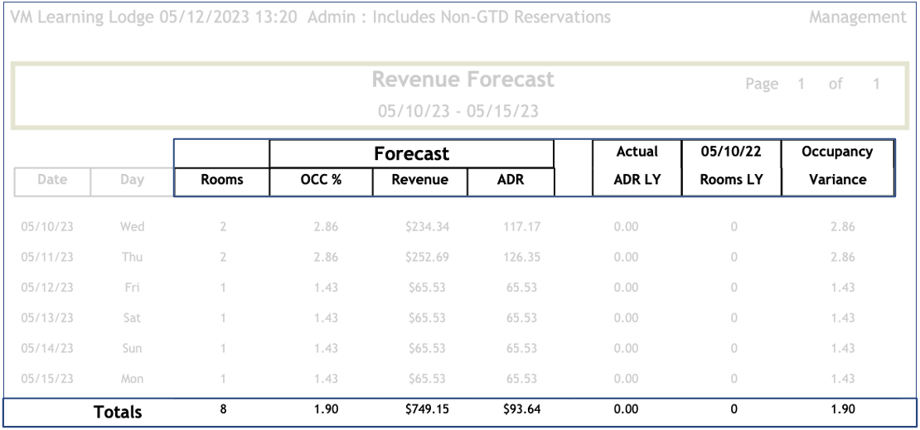Click the Totals row label
The image size is (920, 430).
tap(118, 412)
